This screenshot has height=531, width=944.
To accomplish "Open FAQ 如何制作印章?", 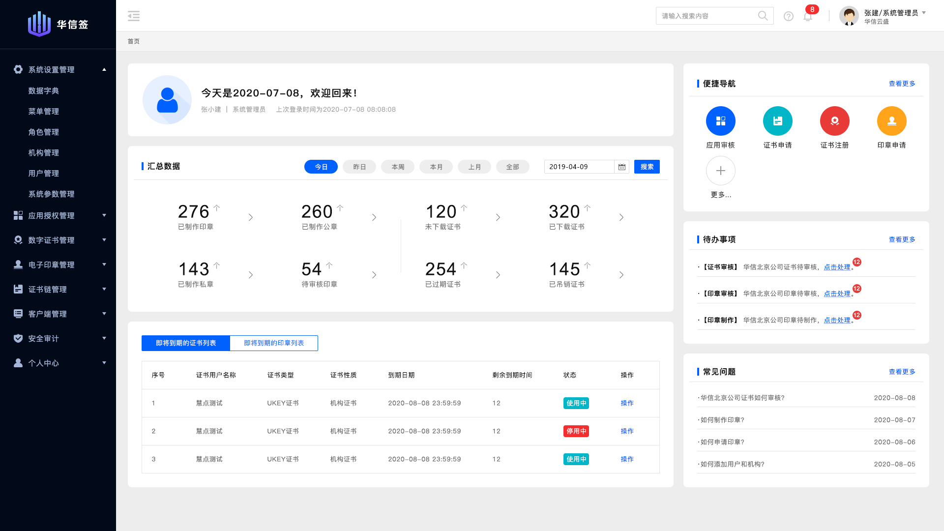I will (721, 420).
